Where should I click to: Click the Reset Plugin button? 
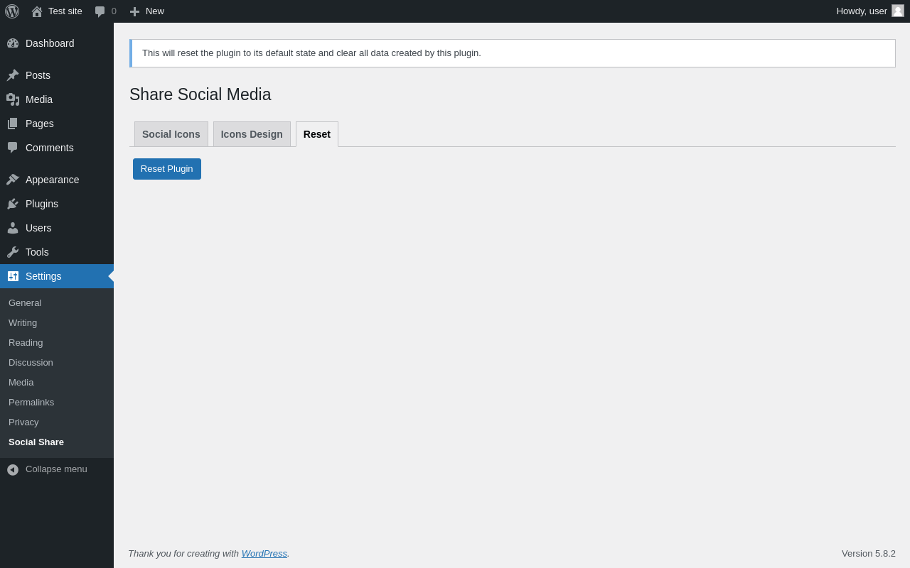(167, 169)
